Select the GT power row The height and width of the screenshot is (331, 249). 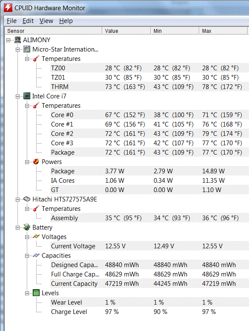click(149, 190)
